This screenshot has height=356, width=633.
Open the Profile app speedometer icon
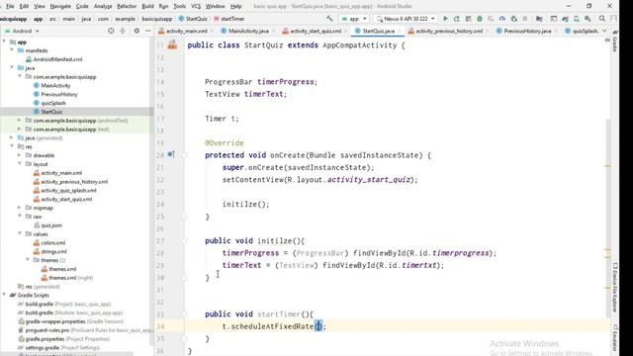[x=502, y=19]
